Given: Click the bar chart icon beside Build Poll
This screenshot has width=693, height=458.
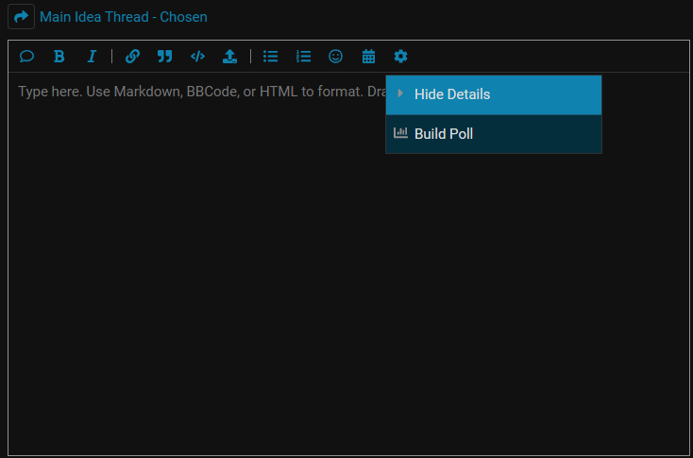Looking at the screenshot, I should [x=400, y=133].
